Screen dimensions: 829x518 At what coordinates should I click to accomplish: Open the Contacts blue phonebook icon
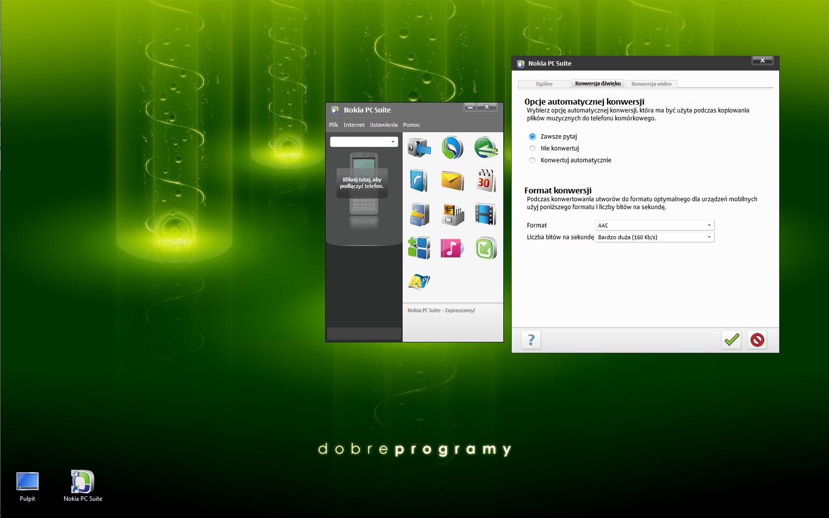click(419, 181)
